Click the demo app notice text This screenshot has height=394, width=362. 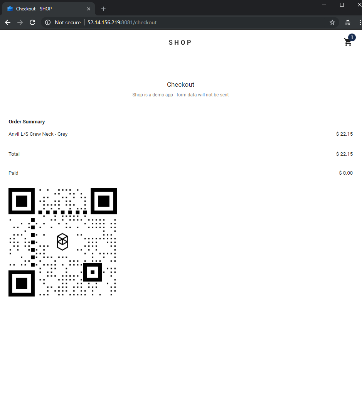181,95
